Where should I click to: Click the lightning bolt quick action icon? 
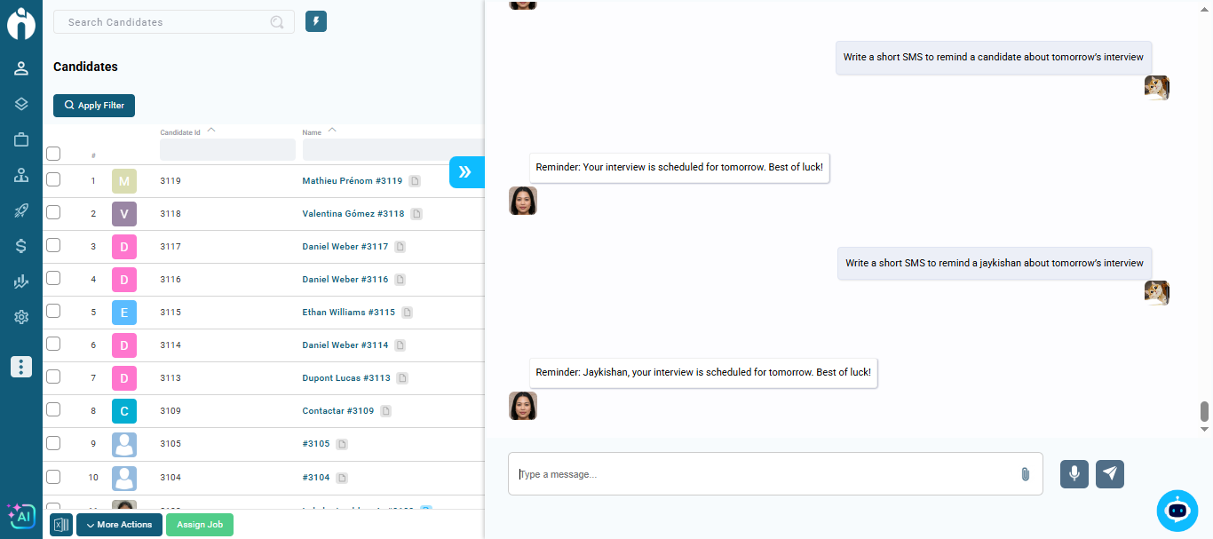pyautogui.click(x=316, y=21)
